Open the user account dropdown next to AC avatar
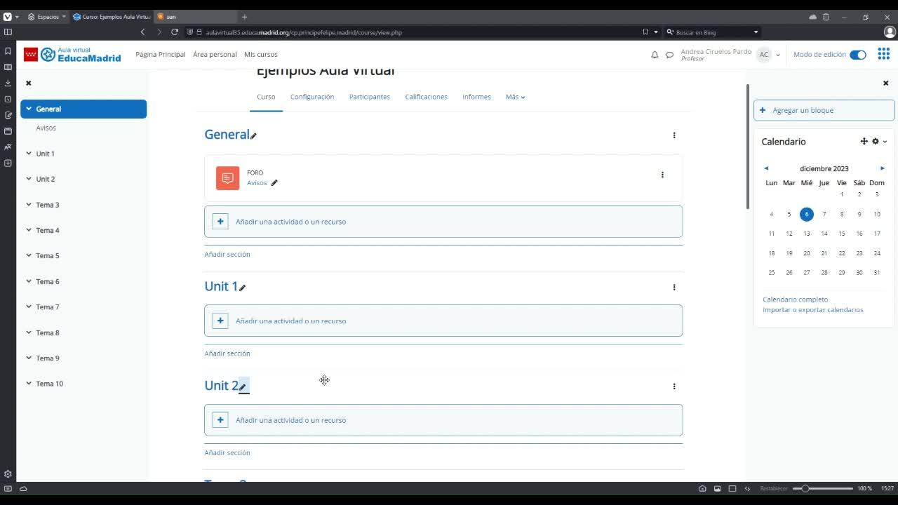 tap(778, 55)
